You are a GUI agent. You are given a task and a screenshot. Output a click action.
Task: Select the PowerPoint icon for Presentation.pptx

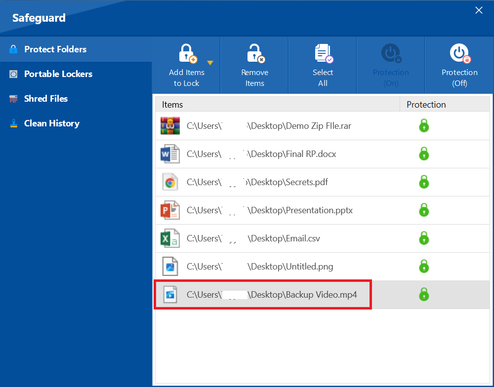point(170,210)
